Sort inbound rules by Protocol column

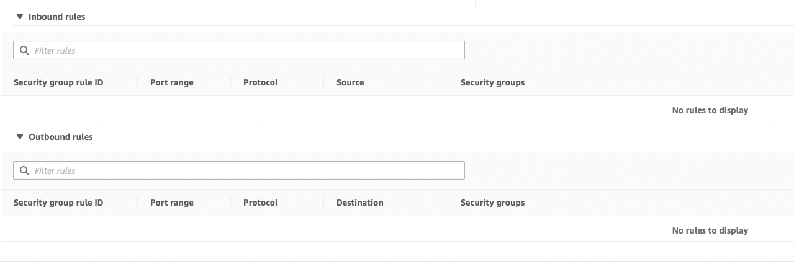[261, 82]
